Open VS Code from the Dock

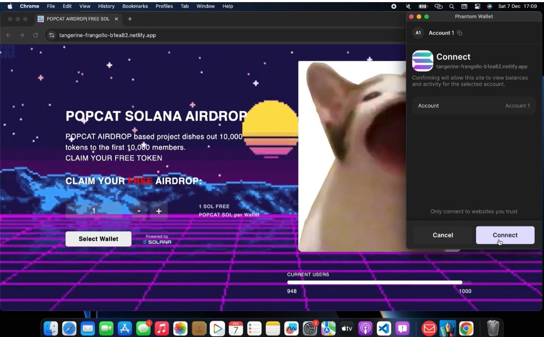[x=383, y=328]
